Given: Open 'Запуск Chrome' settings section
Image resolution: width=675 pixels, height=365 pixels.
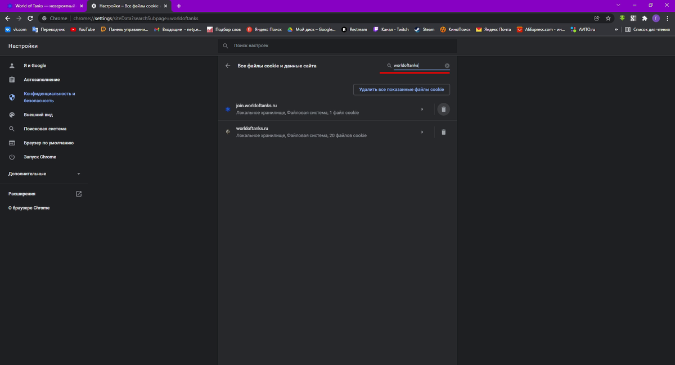Looking at the screenshot, I should 40,157.
